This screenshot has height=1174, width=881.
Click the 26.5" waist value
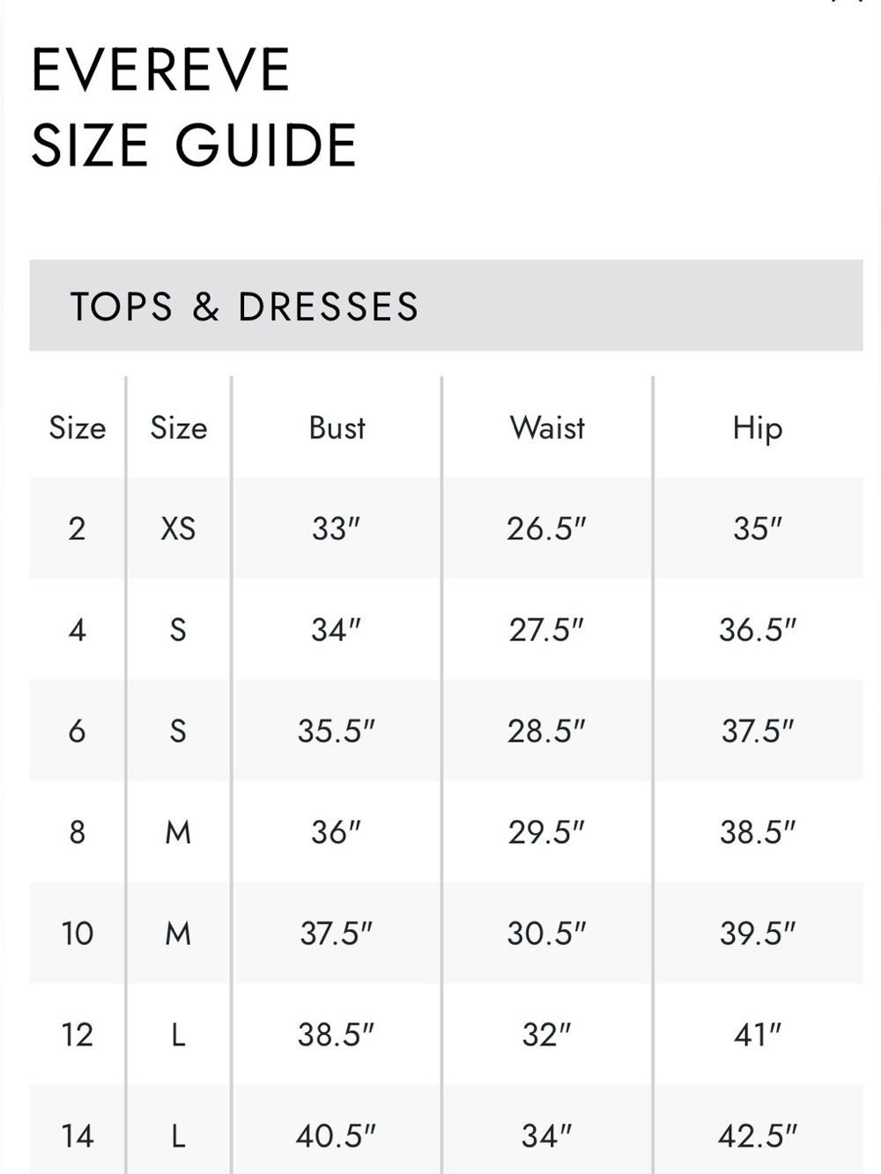pyautogui.click(x=546, y=528)
